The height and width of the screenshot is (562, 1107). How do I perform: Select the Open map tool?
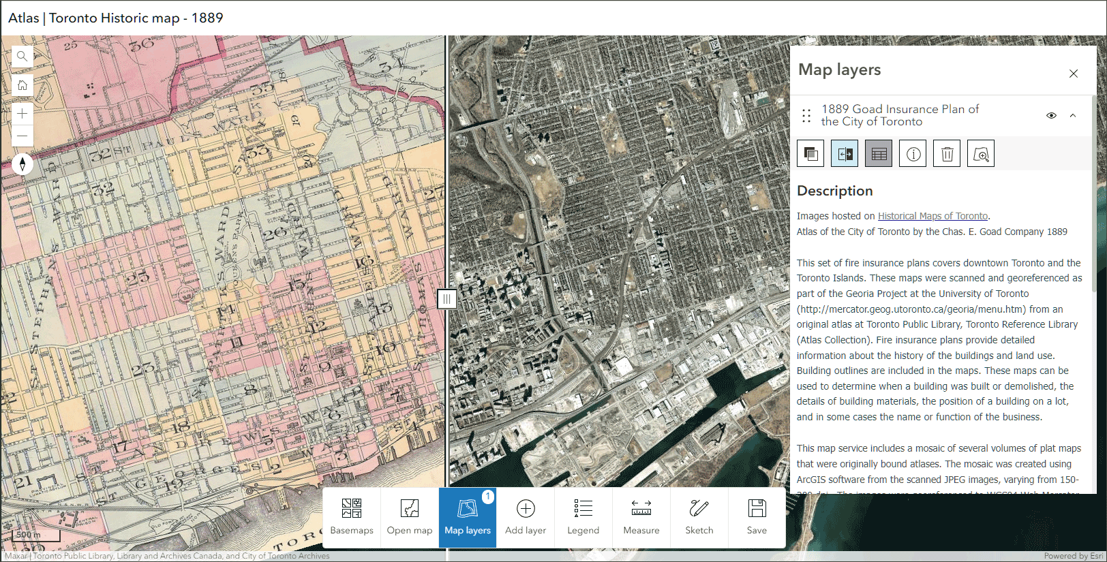point(410,517)
